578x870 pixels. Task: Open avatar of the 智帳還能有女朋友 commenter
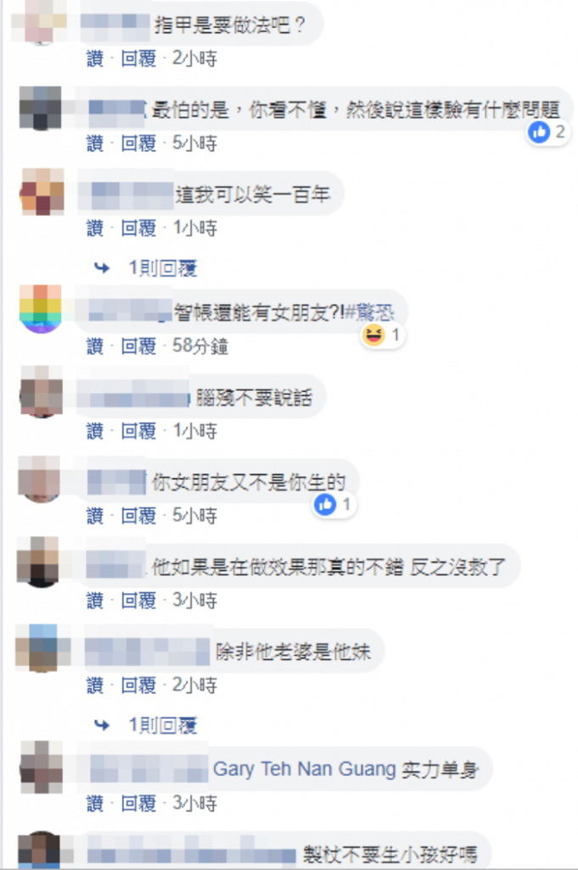click(41, 309)
